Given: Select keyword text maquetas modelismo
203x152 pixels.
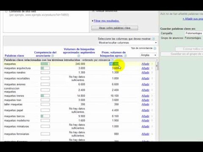Looking at the screenshot, I should [17, 120].
